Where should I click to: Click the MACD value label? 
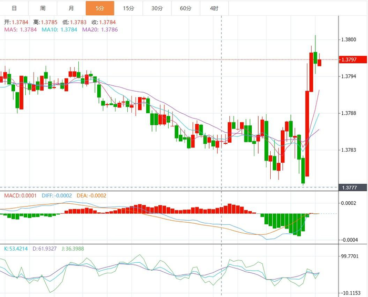coord(21,196)
